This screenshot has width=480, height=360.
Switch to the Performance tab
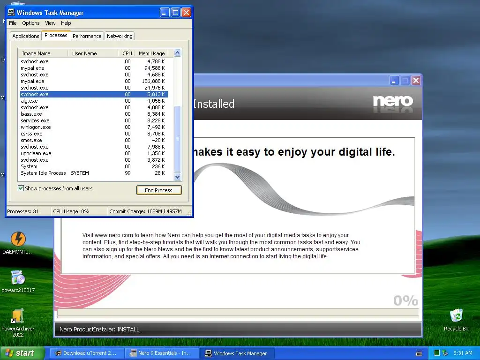87,36
